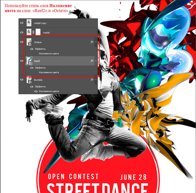This screenshot has width=196, height=193.
Task: Toggle the Octave layer's Эффекты visibility eye
Action: pos(32,49)
